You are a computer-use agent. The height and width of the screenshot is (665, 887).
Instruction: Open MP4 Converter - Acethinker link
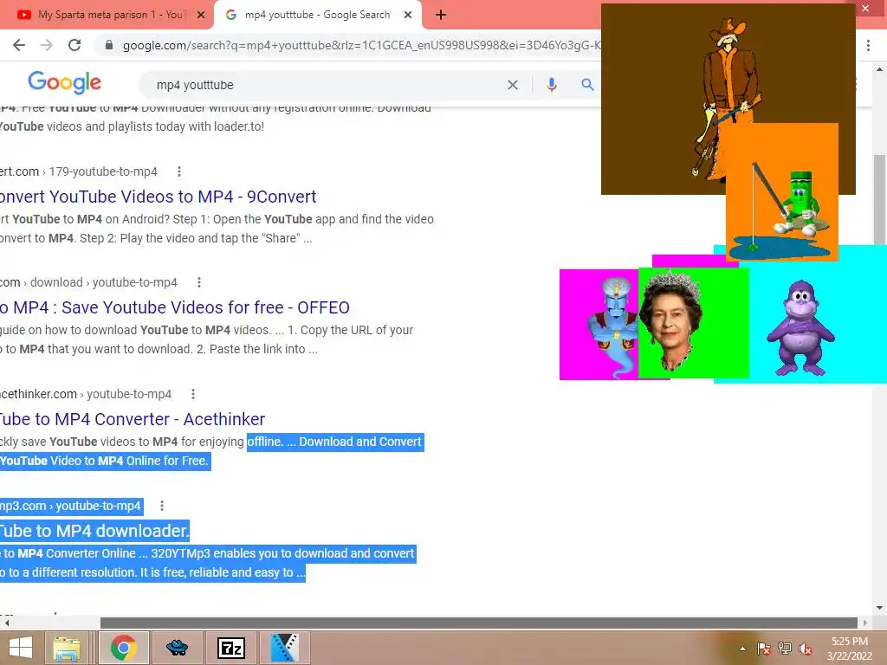(x=133, y=419)
